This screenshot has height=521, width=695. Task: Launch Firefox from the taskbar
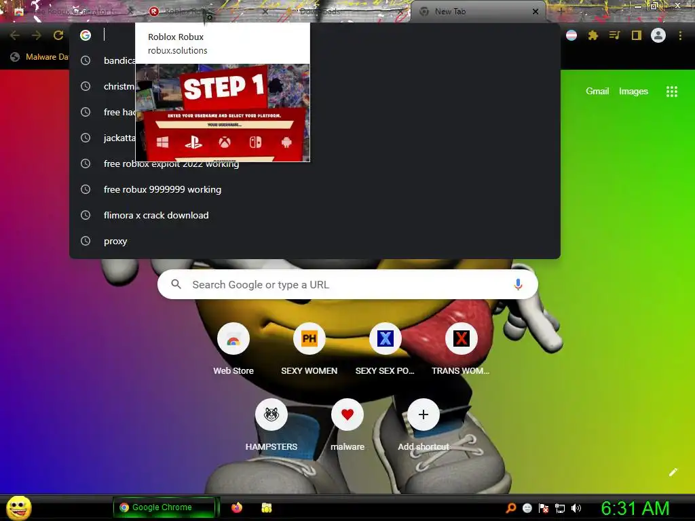(237, 507)
